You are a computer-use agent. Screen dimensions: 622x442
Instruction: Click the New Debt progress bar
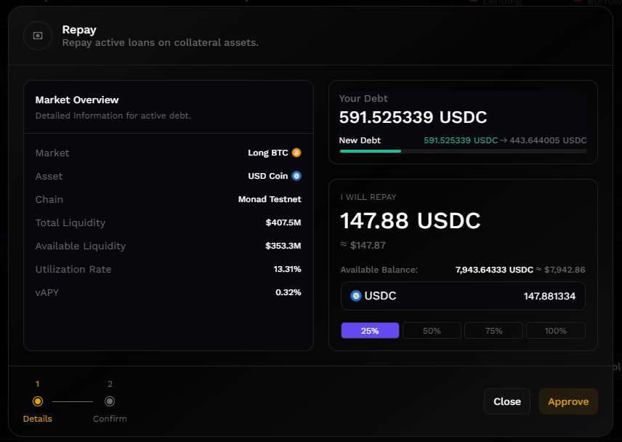pos(463,151)
